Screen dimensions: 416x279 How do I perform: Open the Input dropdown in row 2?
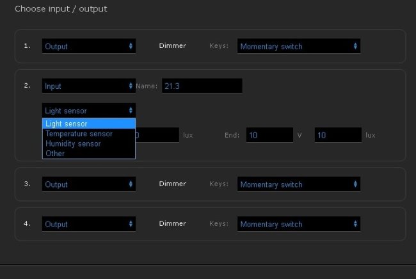(x=89, y=86)
